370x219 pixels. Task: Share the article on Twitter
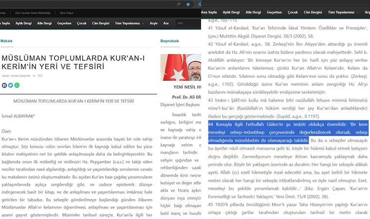point(11,85)
